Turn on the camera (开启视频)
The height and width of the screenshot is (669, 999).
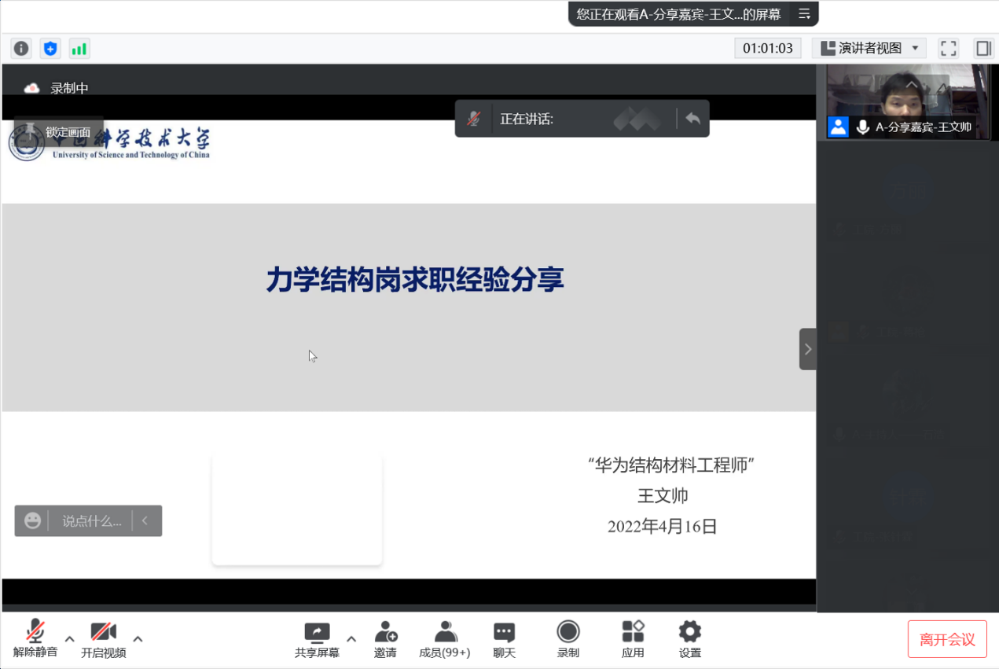pos(103,639)
